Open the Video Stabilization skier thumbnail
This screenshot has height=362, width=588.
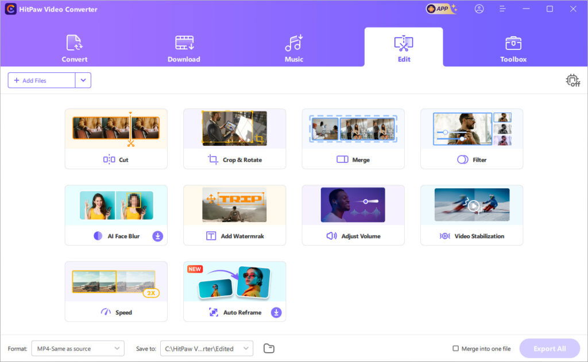(472, 205)
